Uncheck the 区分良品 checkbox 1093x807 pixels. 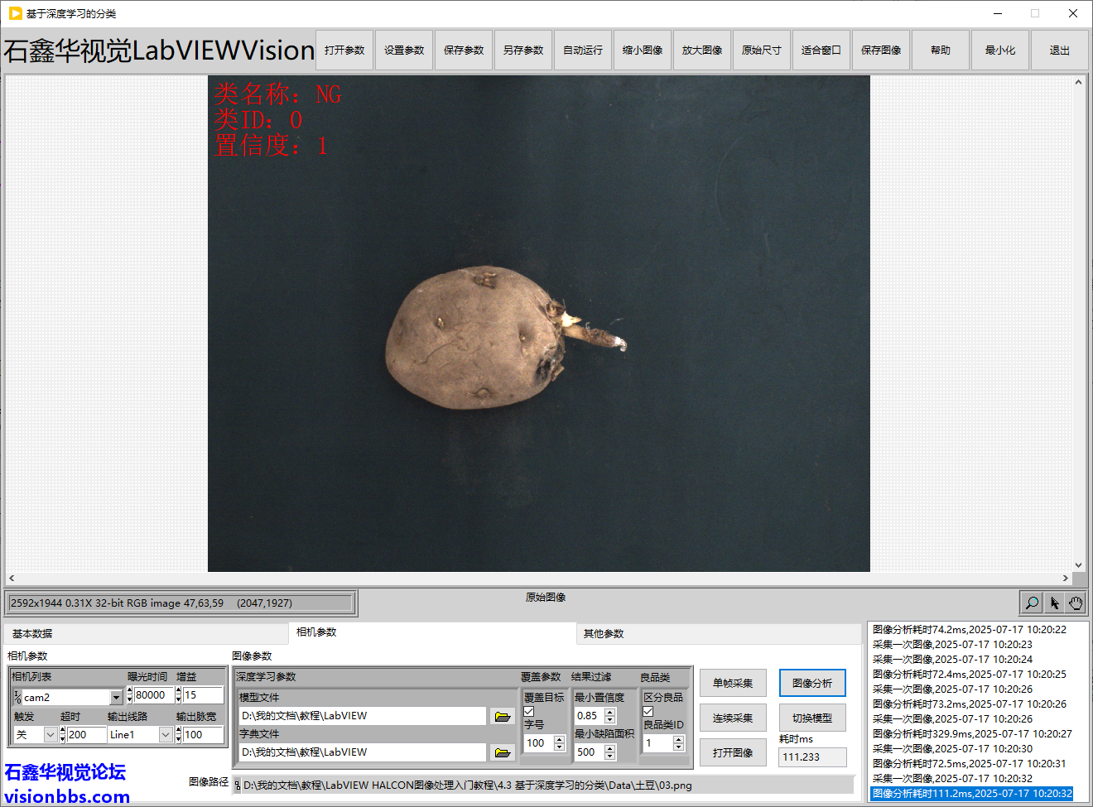coord(648,712)
